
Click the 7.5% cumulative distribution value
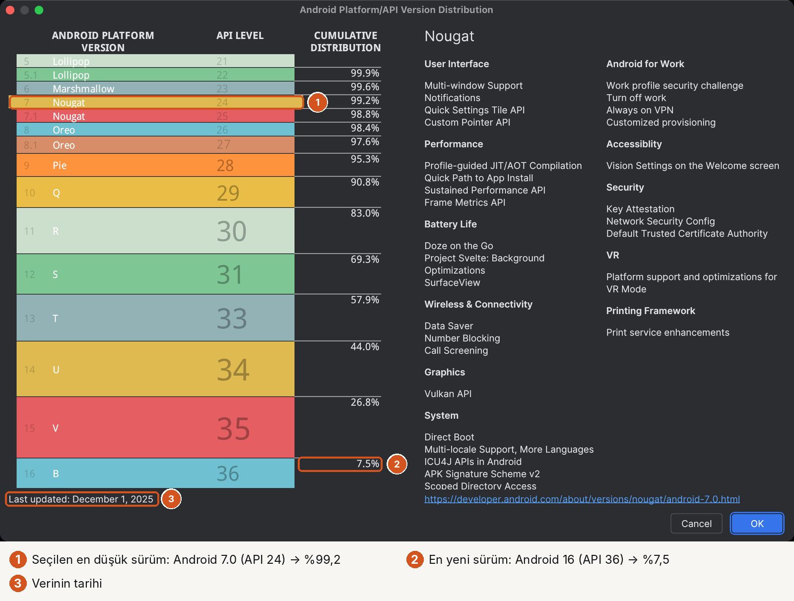[x=368, y=464]
